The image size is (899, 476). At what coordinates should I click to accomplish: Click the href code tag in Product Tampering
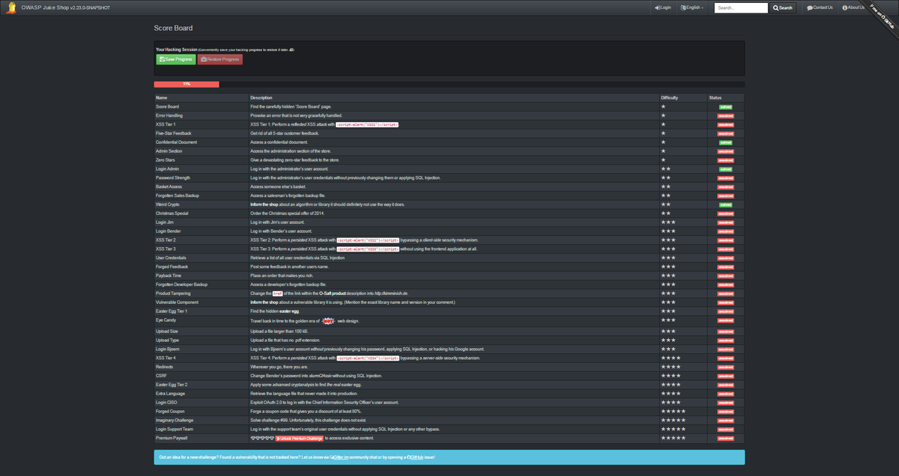coord(277,293)
